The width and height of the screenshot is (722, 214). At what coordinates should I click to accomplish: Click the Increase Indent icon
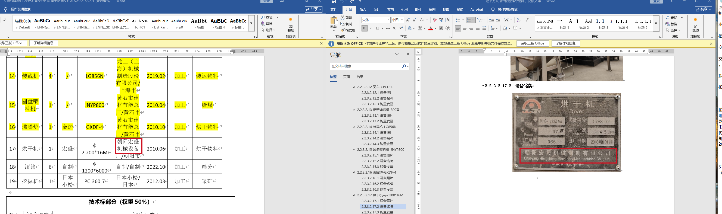[498, 20]
